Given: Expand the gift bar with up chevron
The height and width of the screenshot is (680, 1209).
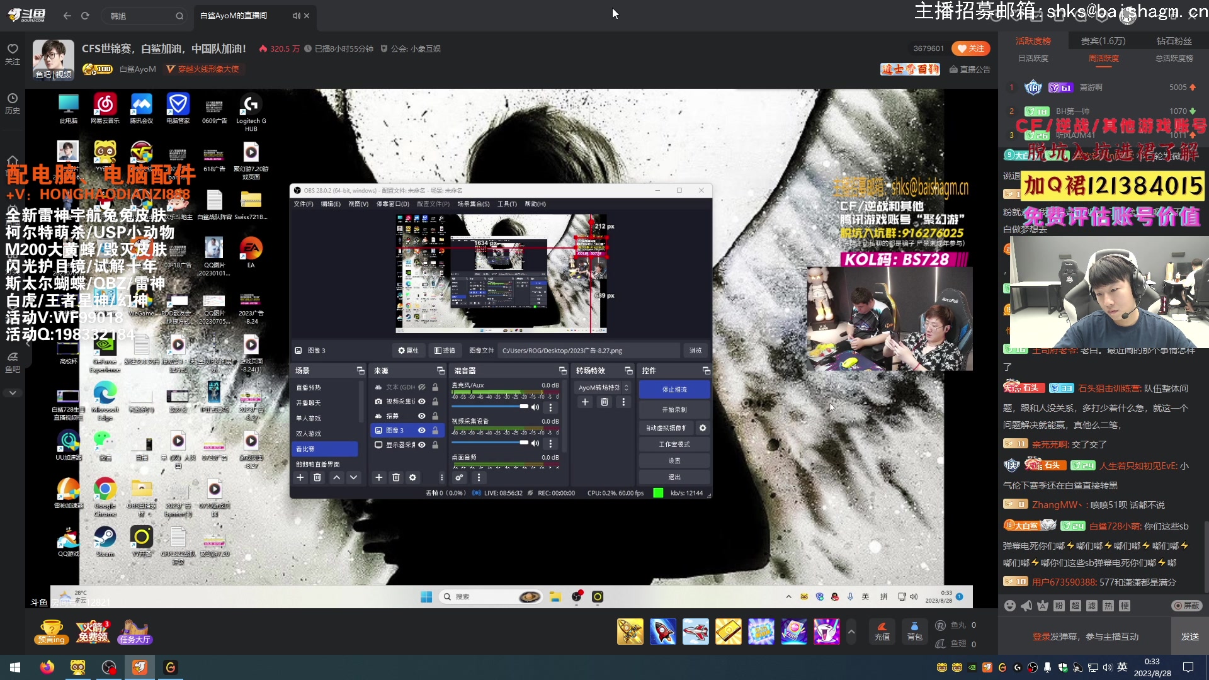Looking at the screenshot, I should [851, 632].
